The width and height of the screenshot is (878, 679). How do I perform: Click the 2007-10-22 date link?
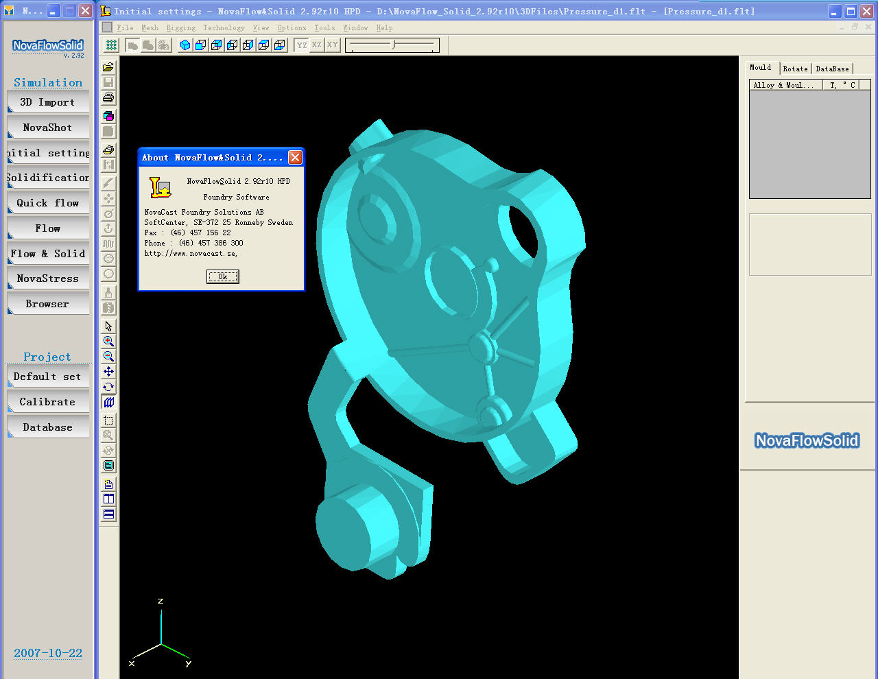(x=48, y=653)
